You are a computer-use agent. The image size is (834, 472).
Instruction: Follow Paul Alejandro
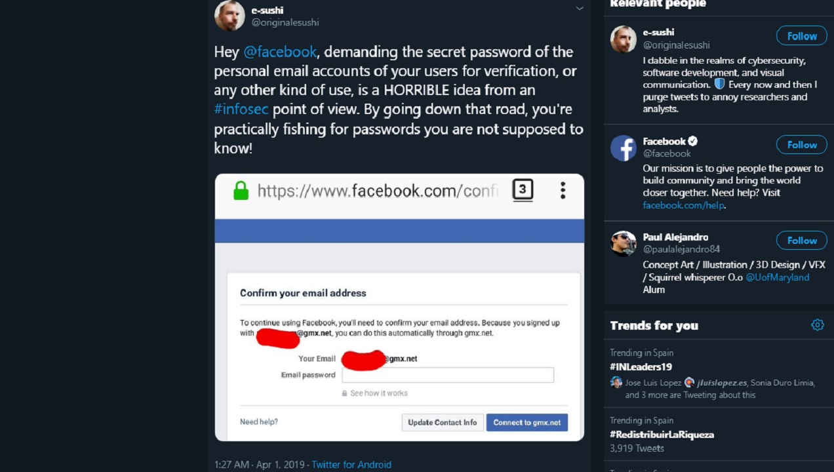click(x=801, y=241)
